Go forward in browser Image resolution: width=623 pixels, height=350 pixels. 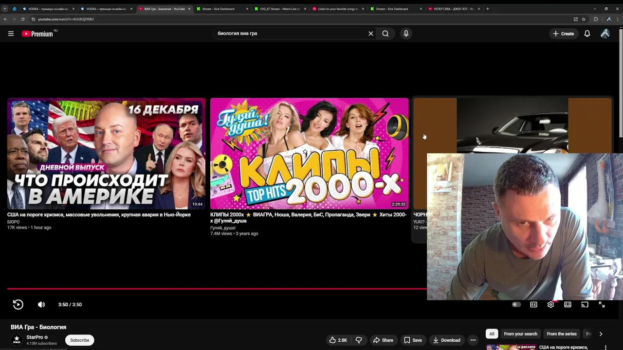(14, 19)
